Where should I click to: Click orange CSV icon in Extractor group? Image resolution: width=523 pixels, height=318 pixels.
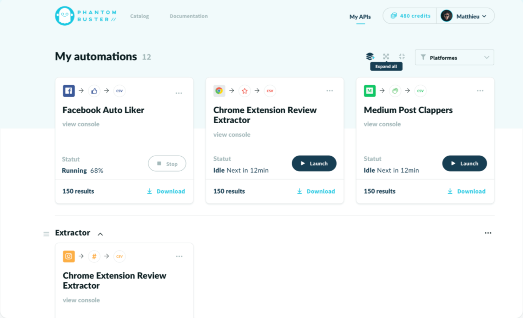pyautogui.click(x=119, y=256)
